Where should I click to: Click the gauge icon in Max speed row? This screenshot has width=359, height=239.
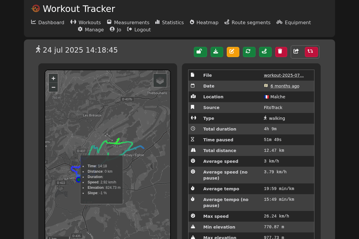tap(193, 216)
